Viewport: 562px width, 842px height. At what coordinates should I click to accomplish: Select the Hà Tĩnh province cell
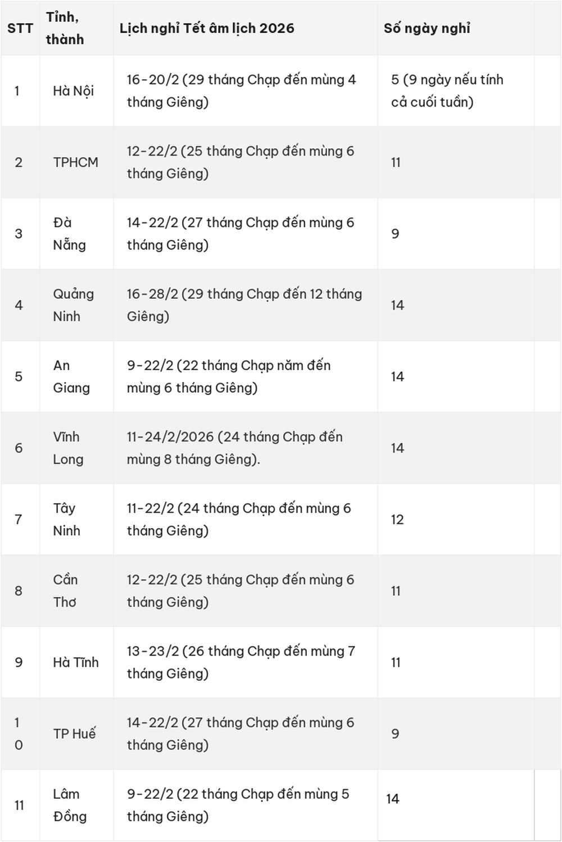76,662
